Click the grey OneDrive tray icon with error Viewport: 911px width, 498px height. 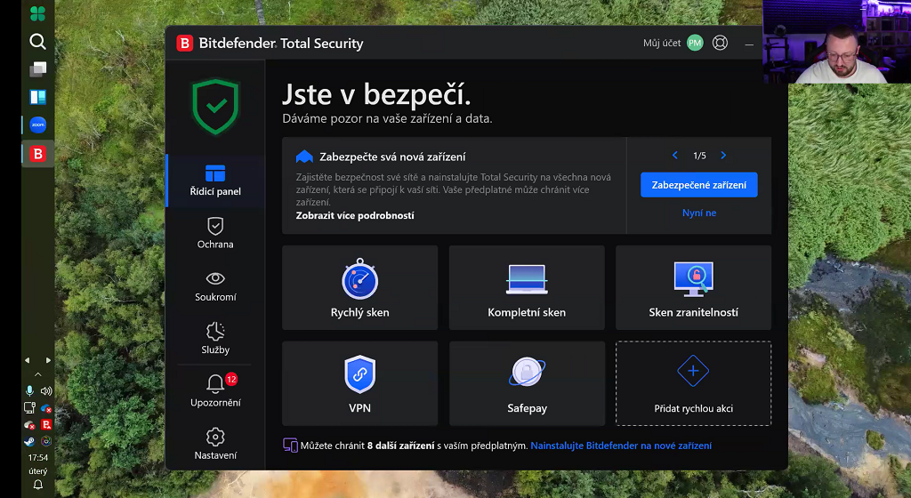coord(29,425)
